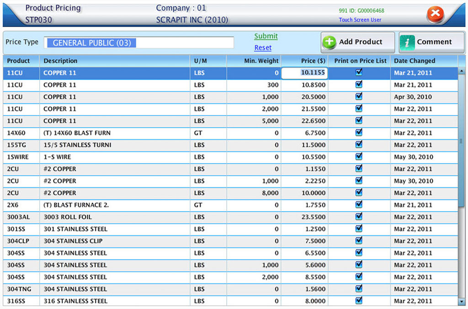Viewport: 468px width, 309px height.
Task: Click the teal info Comment icon
Action: coord(407,42)
